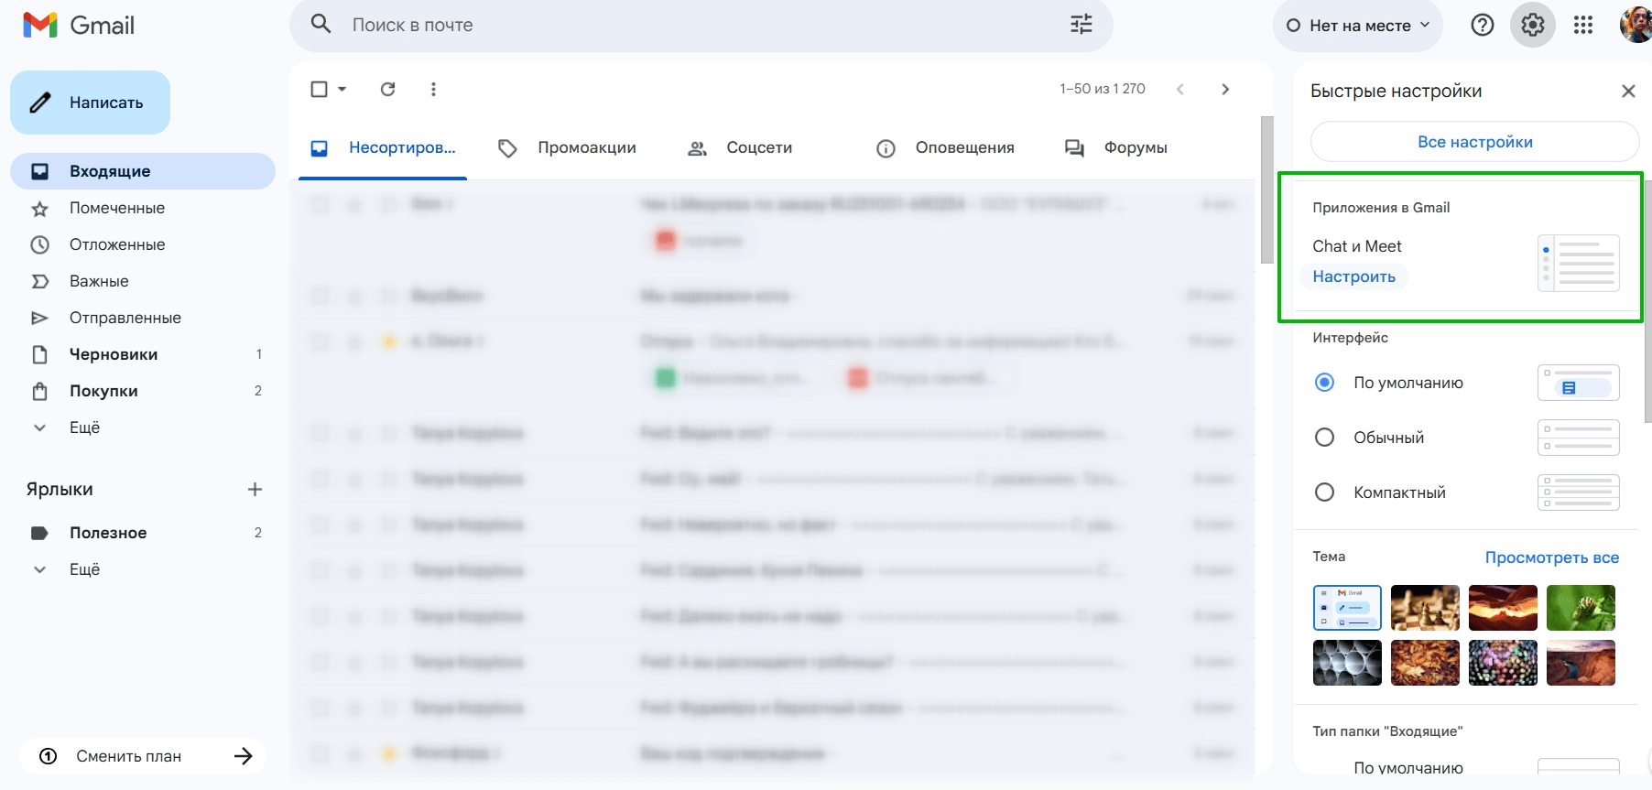Open the select-all dropdown arrow
This screenshot has width=1652, height=790.
click(x=342, y=89)
